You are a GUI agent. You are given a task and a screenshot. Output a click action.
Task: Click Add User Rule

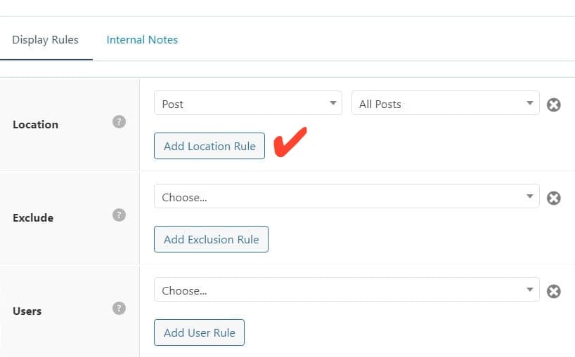pyautogui.click(x=199, y=332)
